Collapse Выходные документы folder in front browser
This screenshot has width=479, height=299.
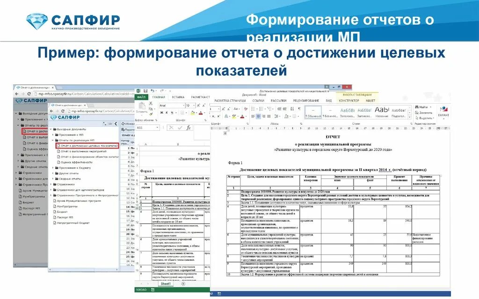coord(51,129)
